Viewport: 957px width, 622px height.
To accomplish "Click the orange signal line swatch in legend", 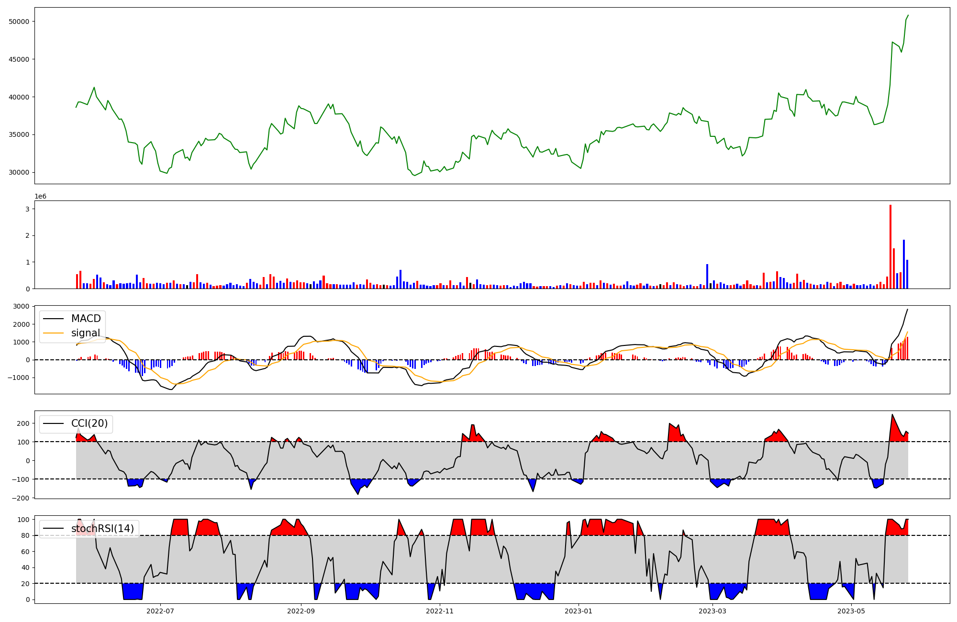I will pos(53,333).
